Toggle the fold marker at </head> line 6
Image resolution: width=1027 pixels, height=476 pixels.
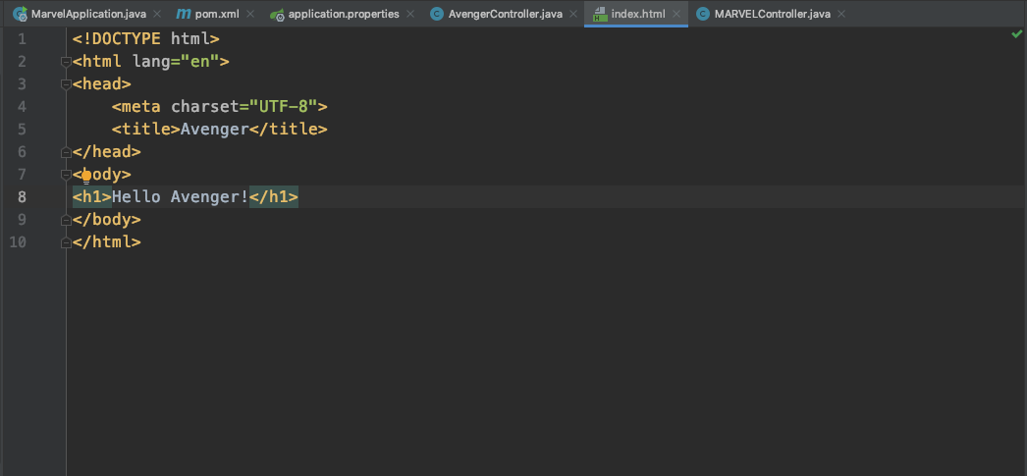(x=66, y=152)
